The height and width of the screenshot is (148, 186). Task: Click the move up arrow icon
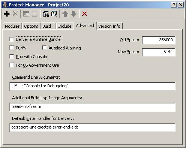tap(65, 14)
